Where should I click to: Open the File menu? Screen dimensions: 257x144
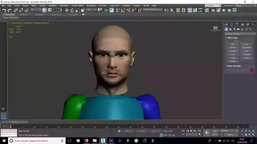(3, 6)
